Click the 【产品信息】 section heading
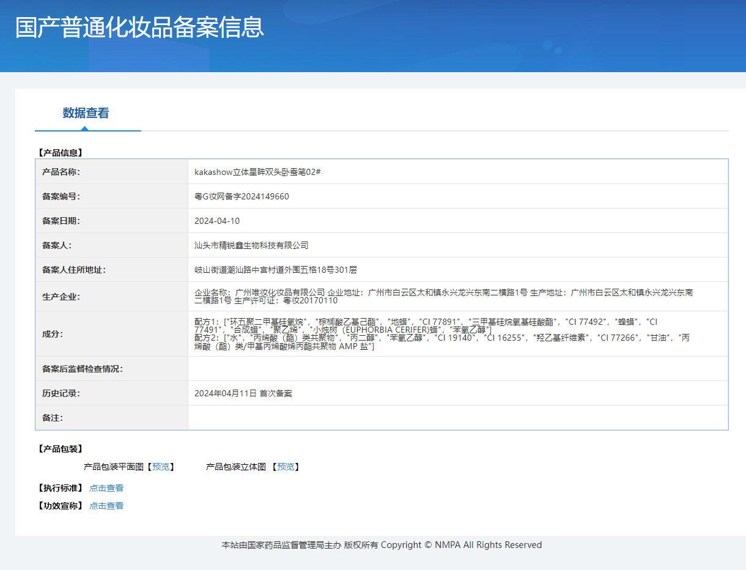Viewport: 746px width, 570px height. click(x=60, y=153)
